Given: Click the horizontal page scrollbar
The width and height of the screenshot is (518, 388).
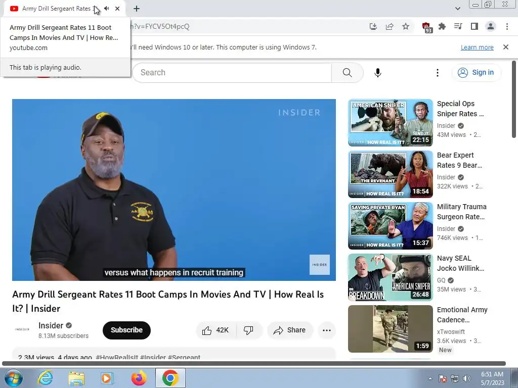Looking at the screenshot, I should 254,363.
